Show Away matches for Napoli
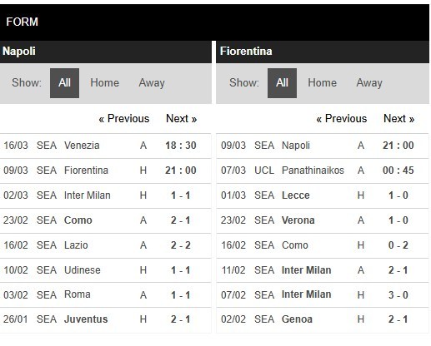Viewport: 431px width, 346px height. pos(152,83)
